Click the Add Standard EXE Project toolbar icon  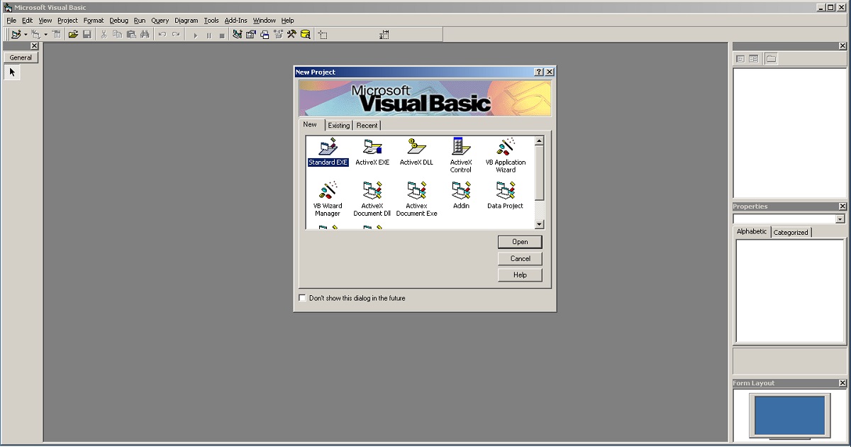coord(16,34)
